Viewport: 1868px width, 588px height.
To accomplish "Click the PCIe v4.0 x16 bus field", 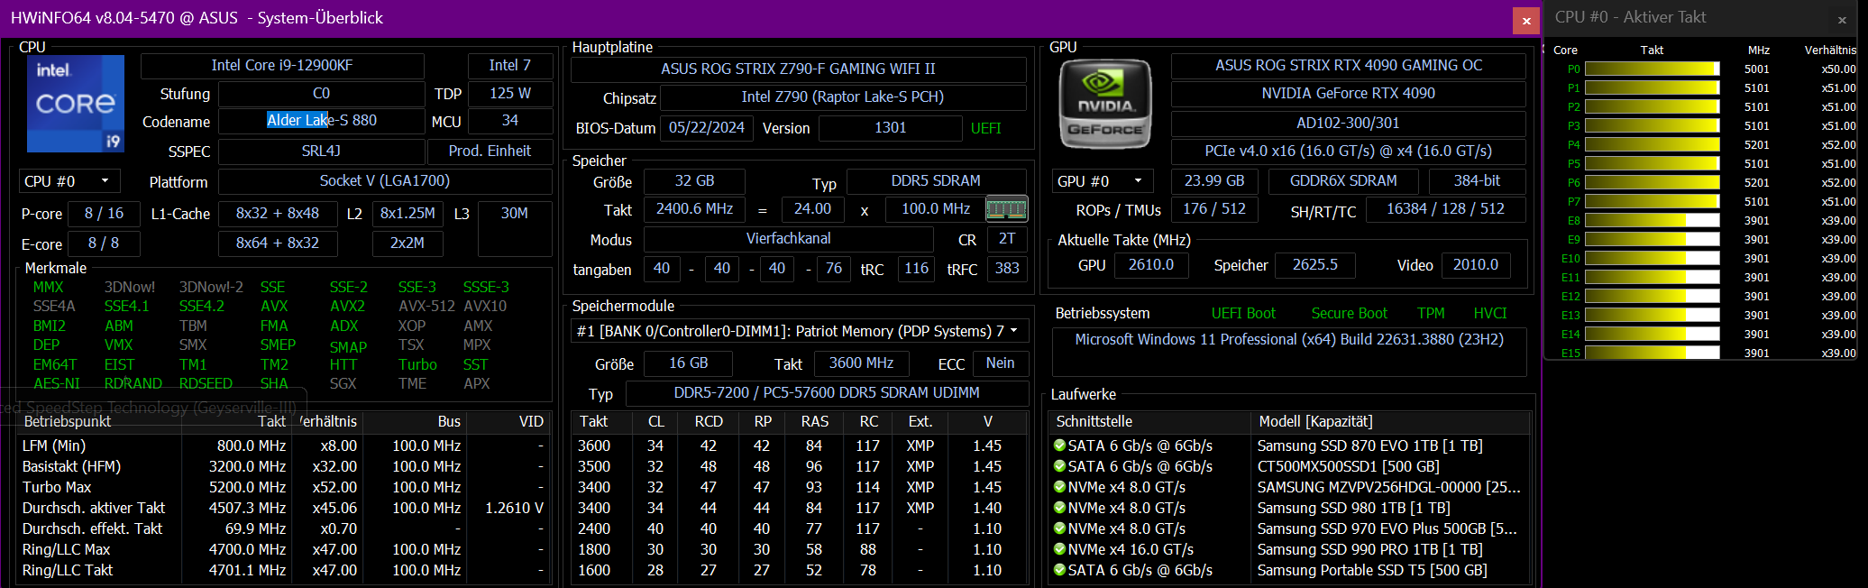I will [1348, 152].
